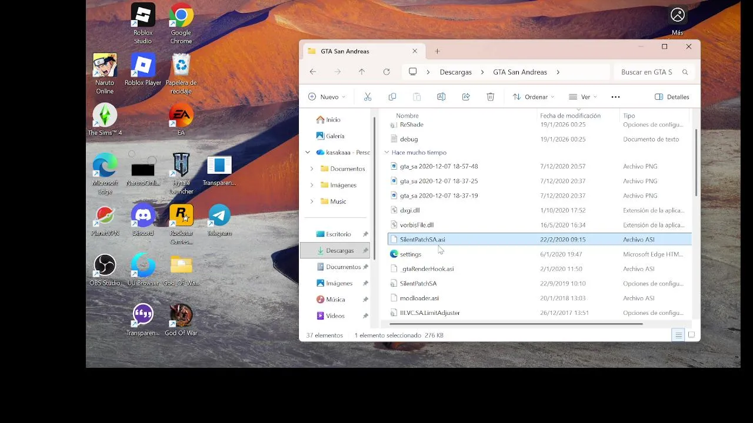Sort by Tipo column header
The width and height of the screenshot is (753, 423).
tap(629, 116)
